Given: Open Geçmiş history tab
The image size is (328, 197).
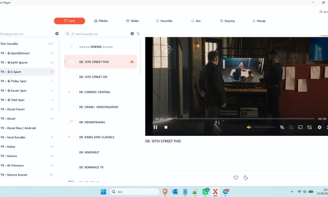Looking at the screenshot, I should 227,21.
